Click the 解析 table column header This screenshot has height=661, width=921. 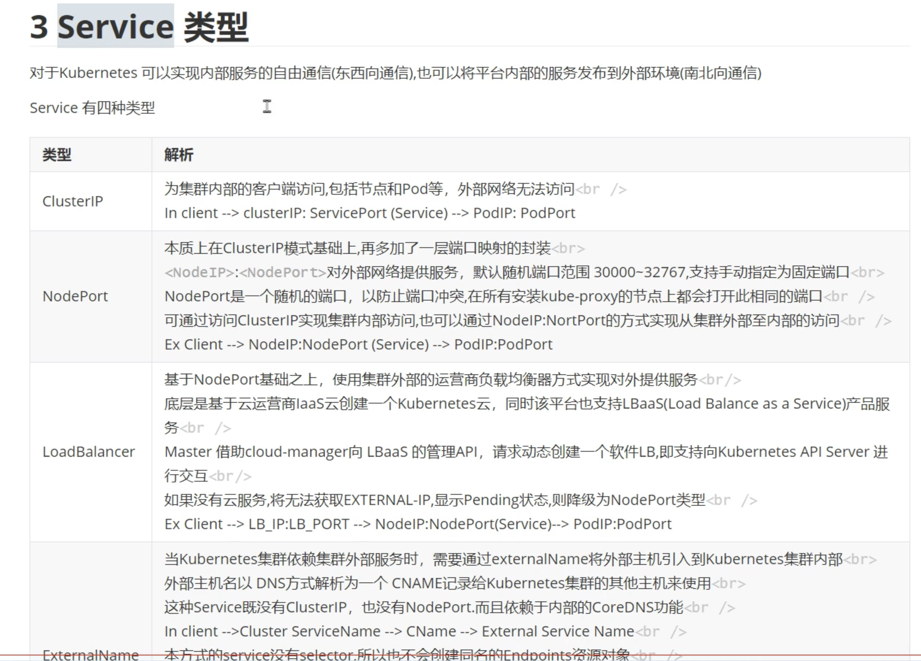pyautogui.click(x=179, y=155)
